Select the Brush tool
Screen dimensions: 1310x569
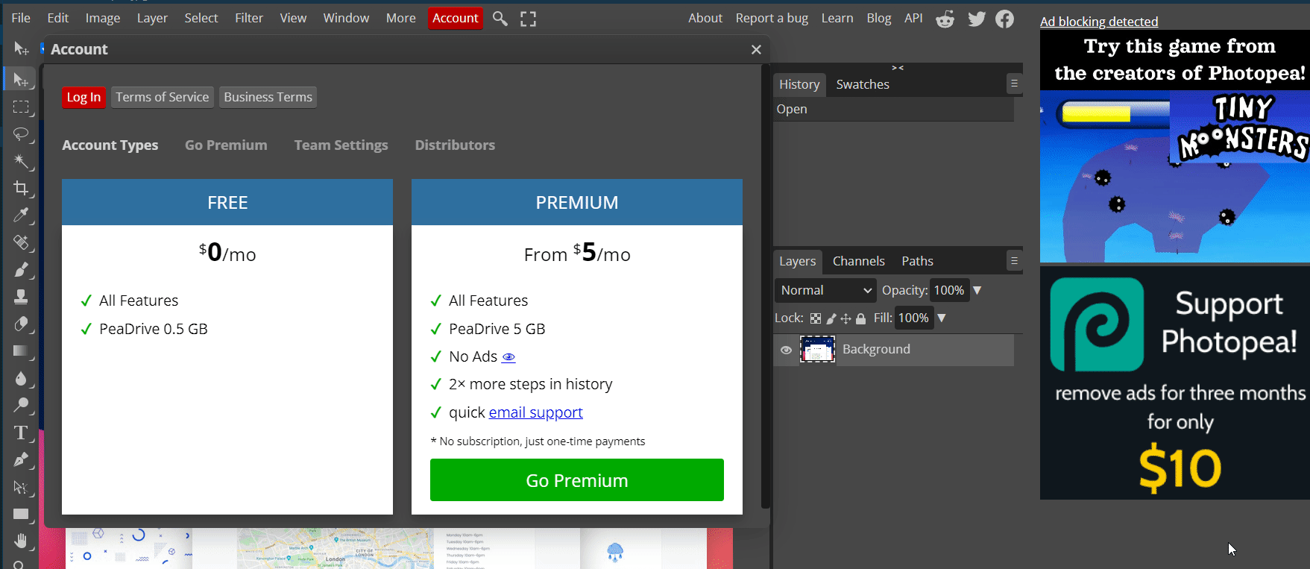21,270
